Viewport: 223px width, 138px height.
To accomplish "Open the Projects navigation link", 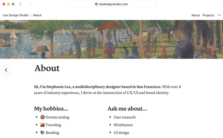I will click(x=208, y=15).
